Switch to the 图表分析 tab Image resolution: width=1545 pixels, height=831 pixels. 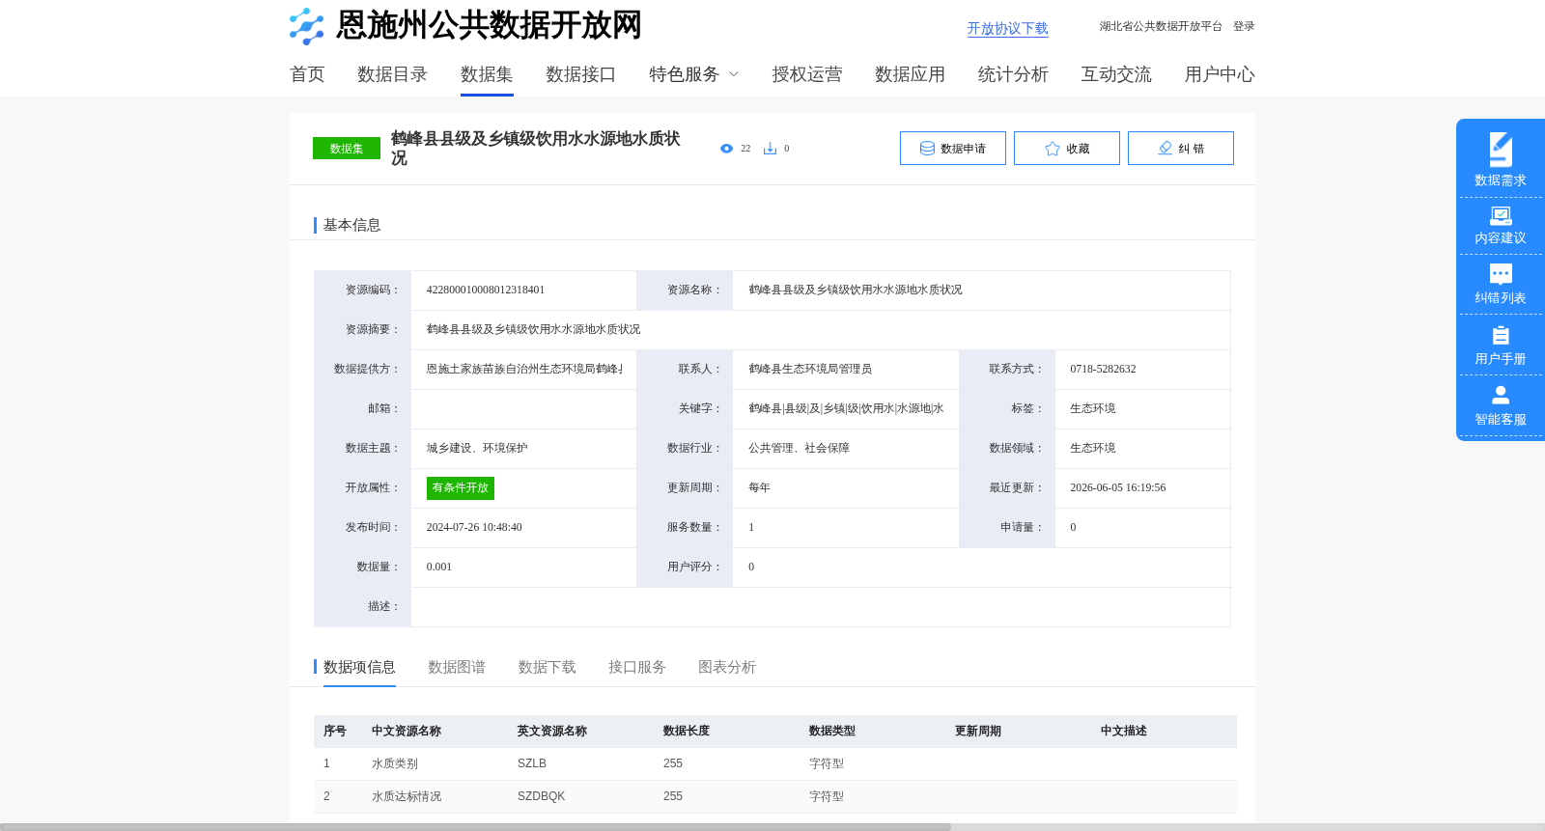(x=727, y=667)
